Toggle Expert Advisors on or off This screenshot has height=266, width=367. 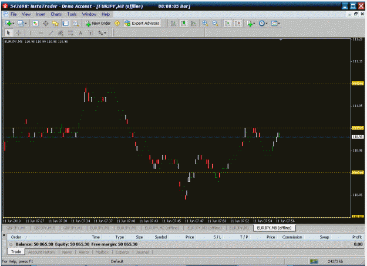tap(142, 23)
